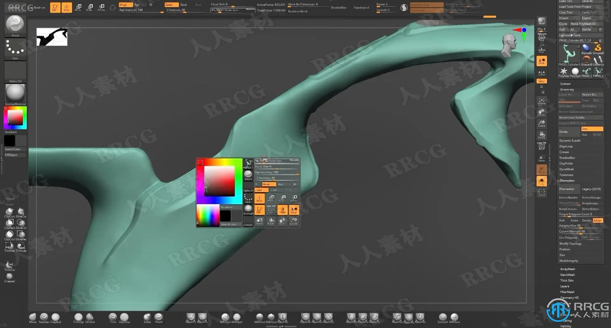Collapse the Geometry section
611x328 pixels.
pos(567,90)
